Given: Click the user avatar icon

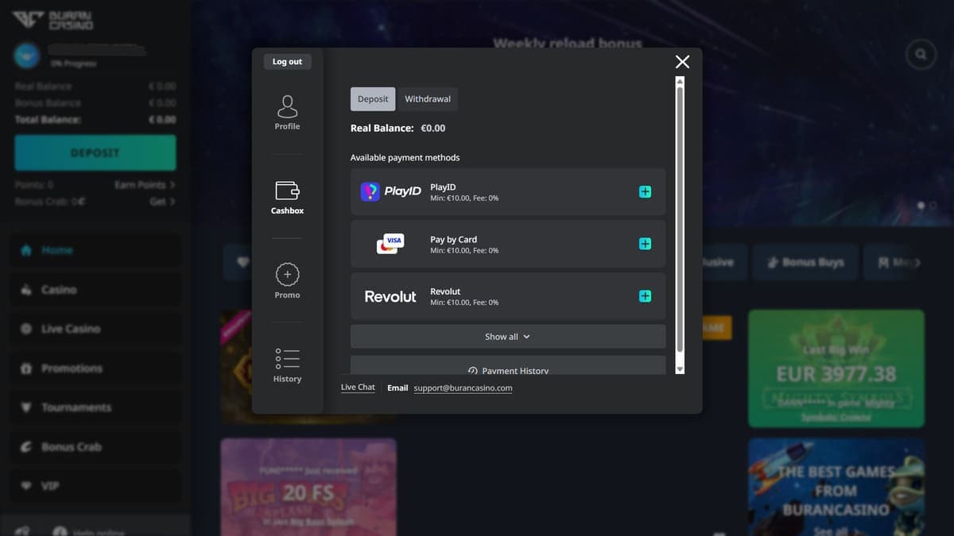Looking at the screenshot, I should point(27,56).
